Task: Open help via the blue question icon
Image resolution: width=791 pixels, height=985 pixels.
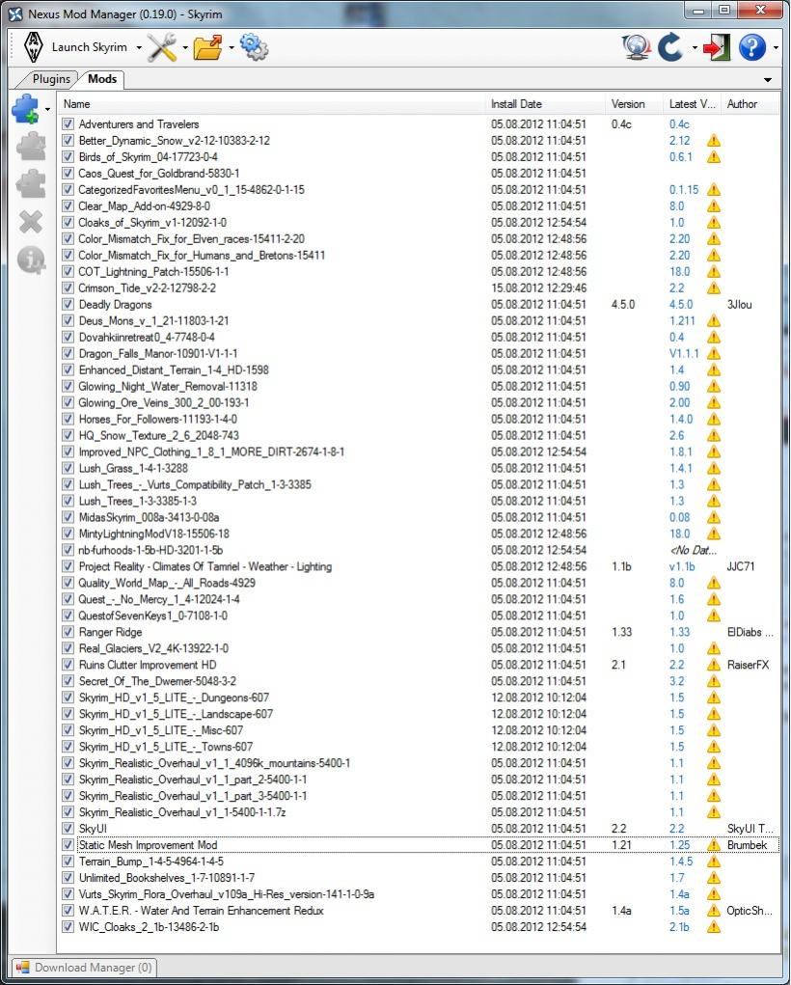Action: [x=752, y=47]
